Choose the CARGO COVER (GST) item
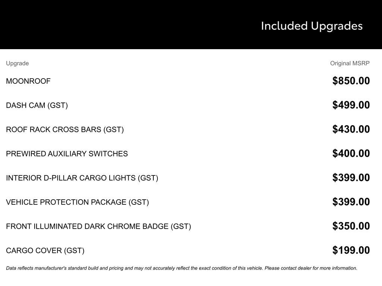382x286 pixels. point(45,251)
